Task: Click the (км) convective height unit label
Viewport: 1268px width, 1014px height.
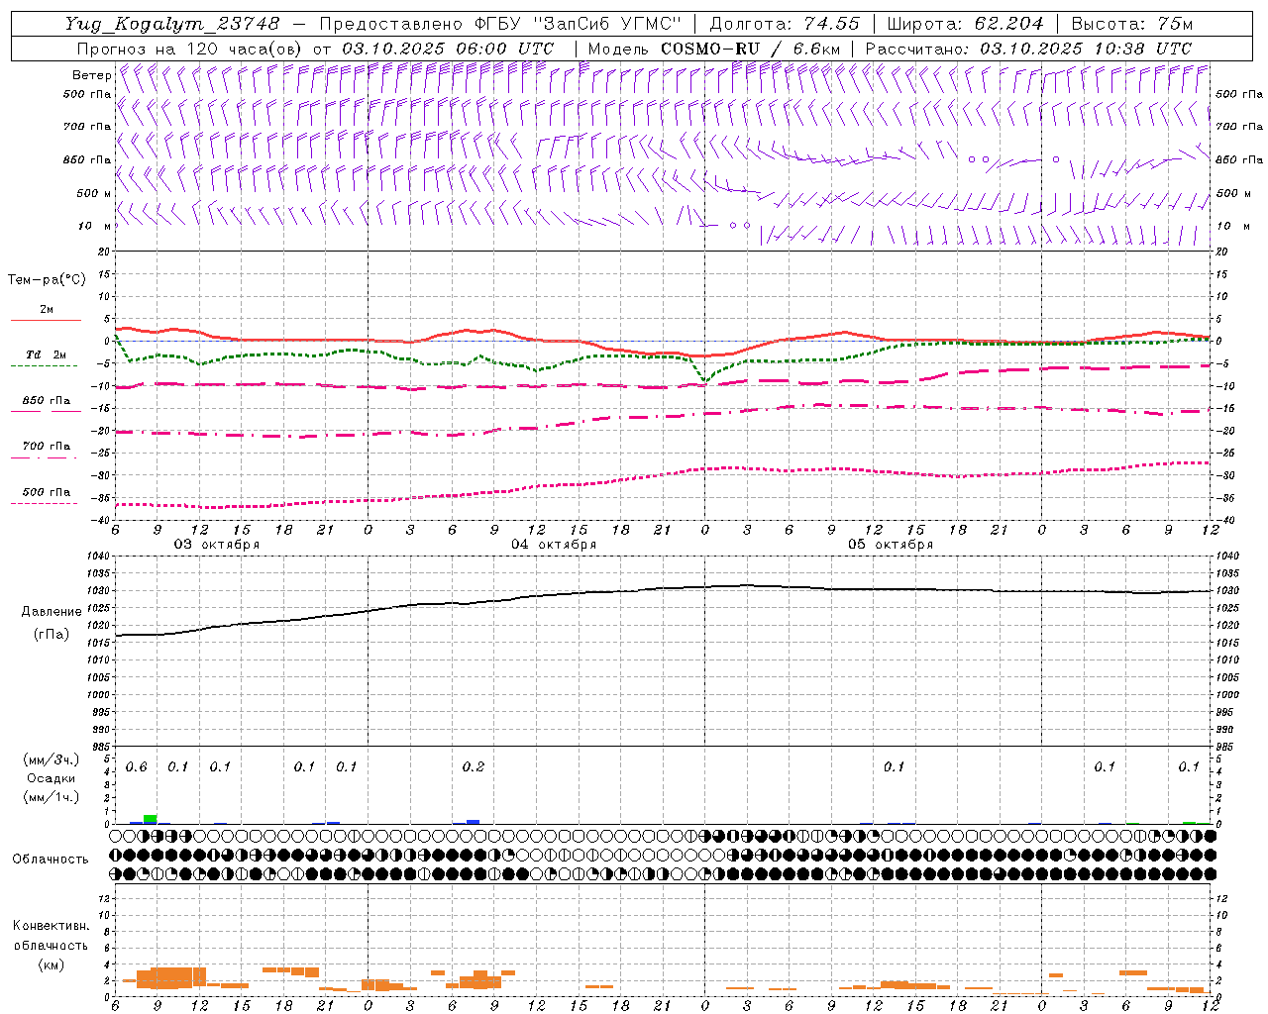Action: click(x=51, y=964)
